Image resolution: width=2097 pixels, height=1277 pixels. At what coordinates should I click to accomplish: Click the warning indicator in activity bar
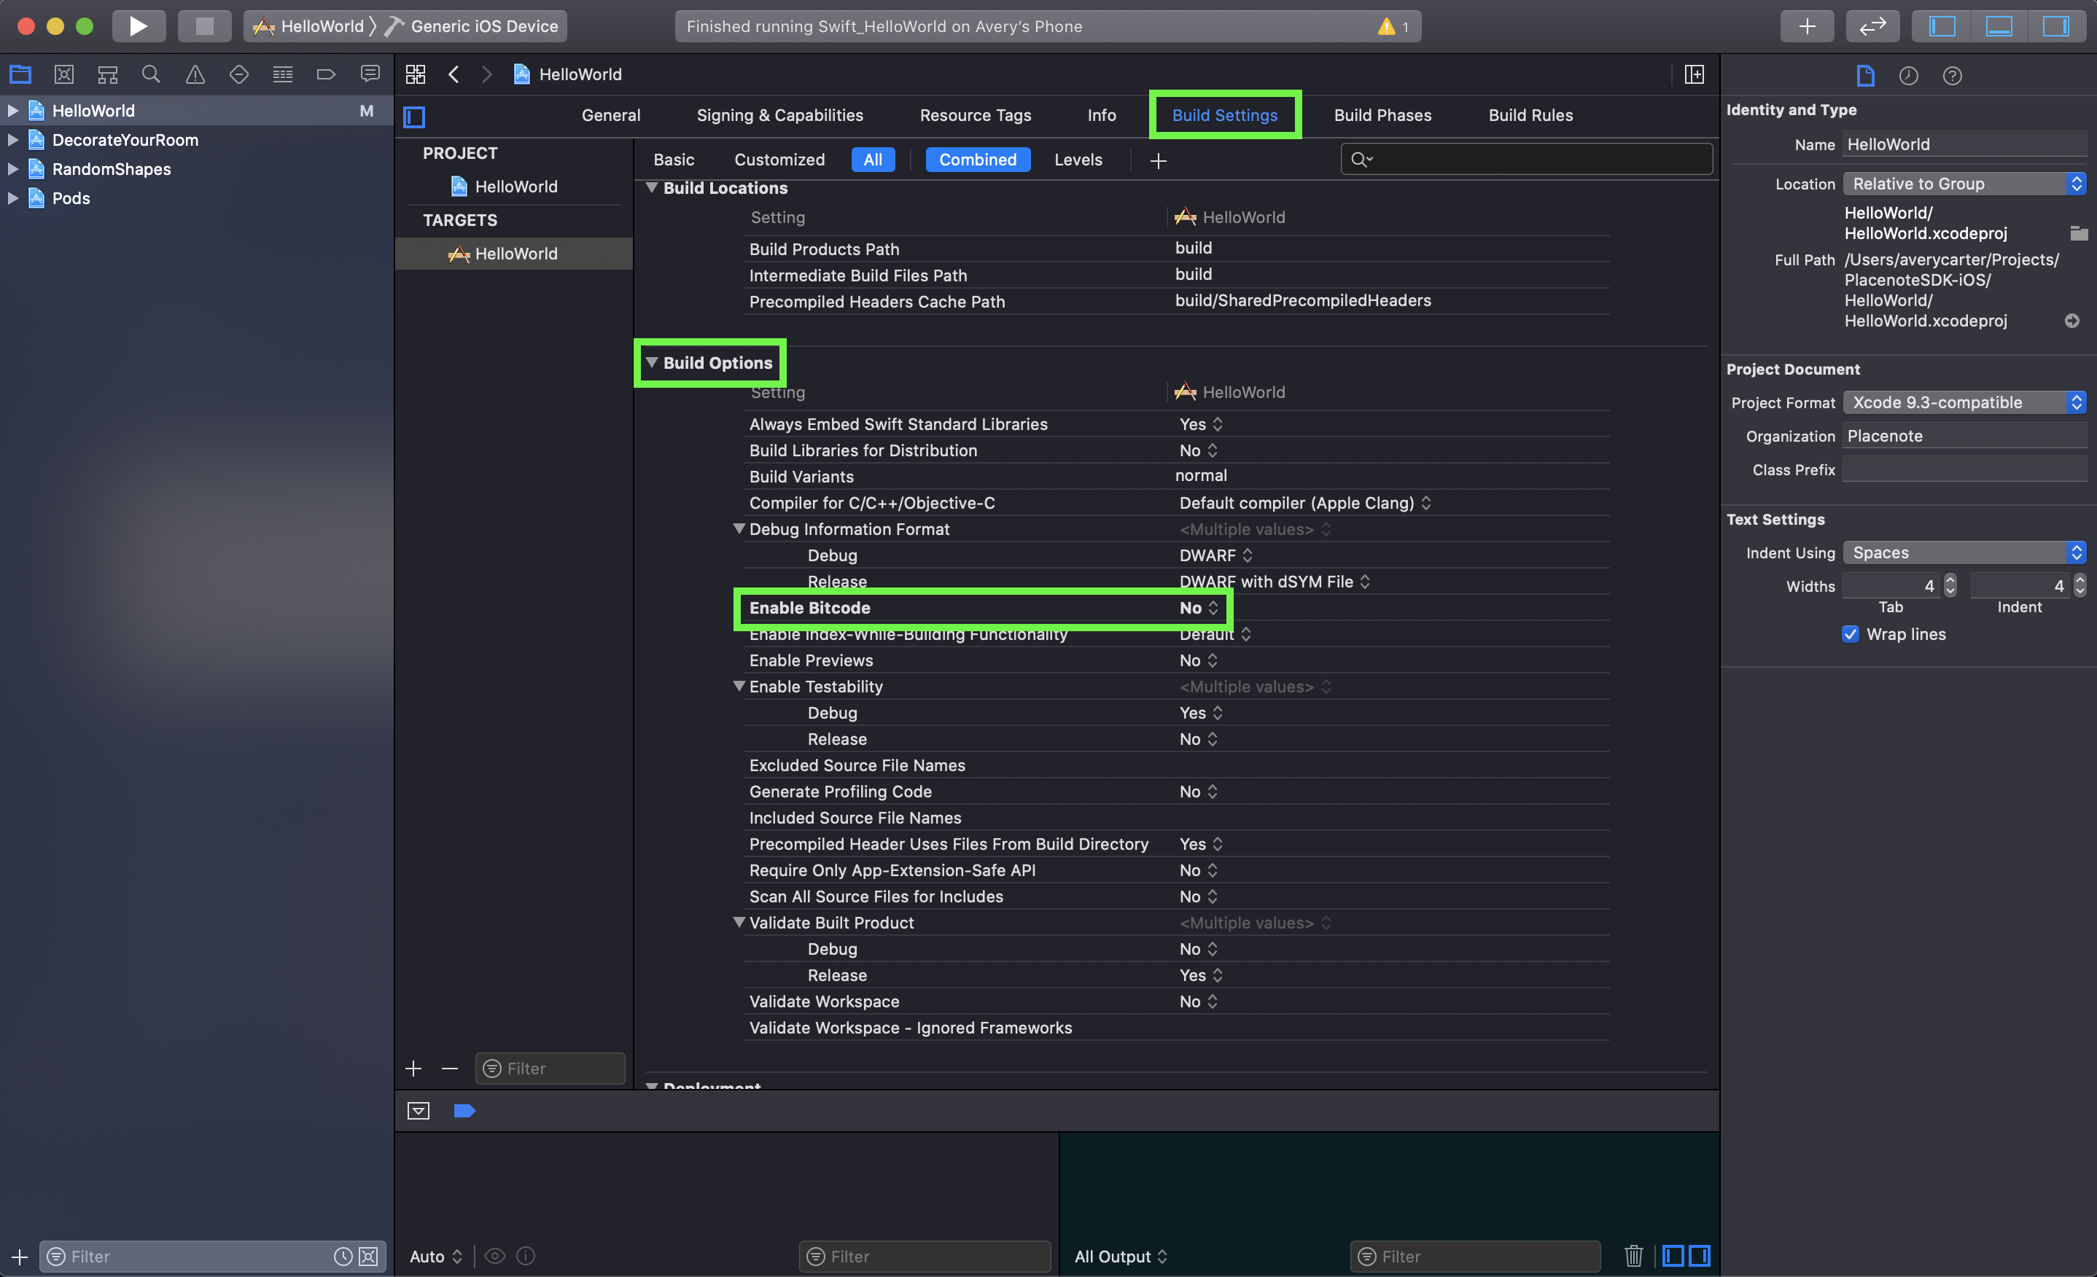point(1393,26)
